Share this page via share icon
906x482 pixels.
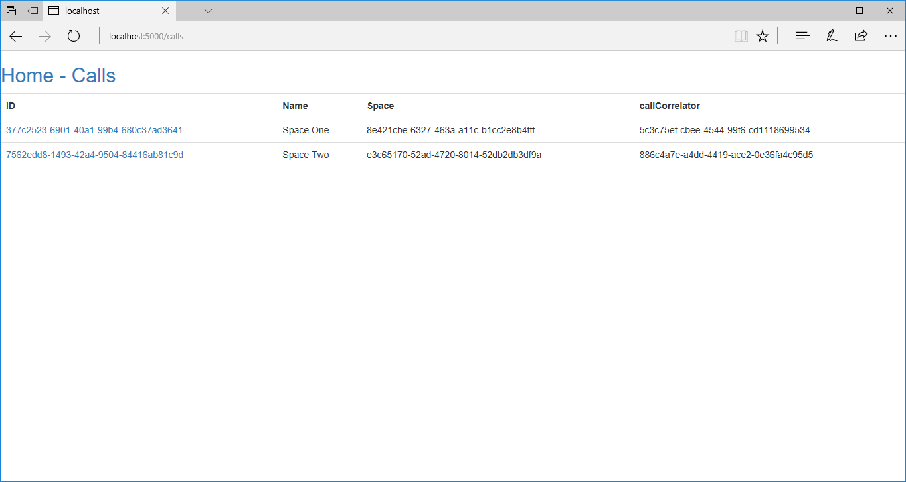(861, 37)
